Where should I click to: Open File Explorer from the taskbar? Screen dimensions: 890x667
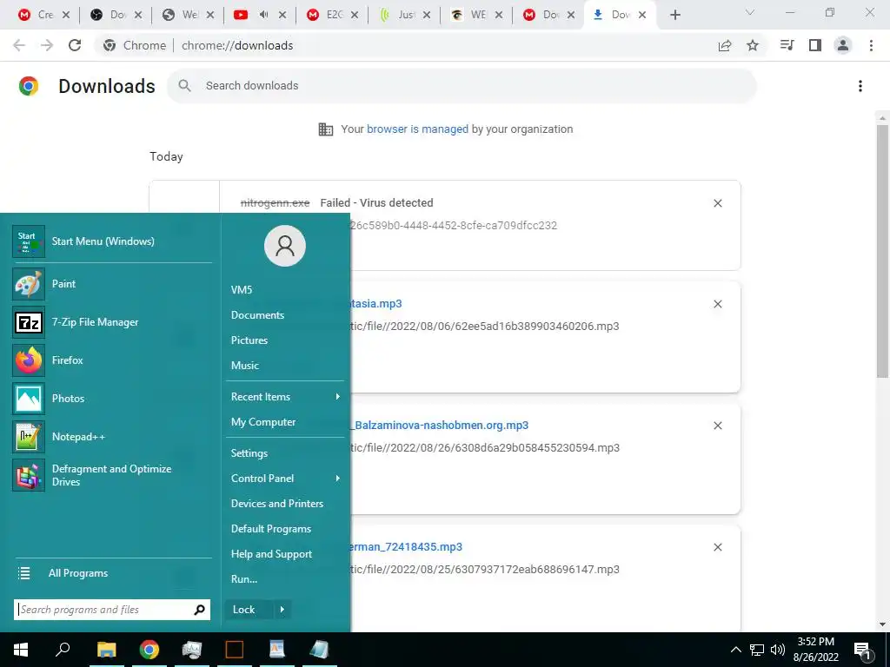coord(106,650)
